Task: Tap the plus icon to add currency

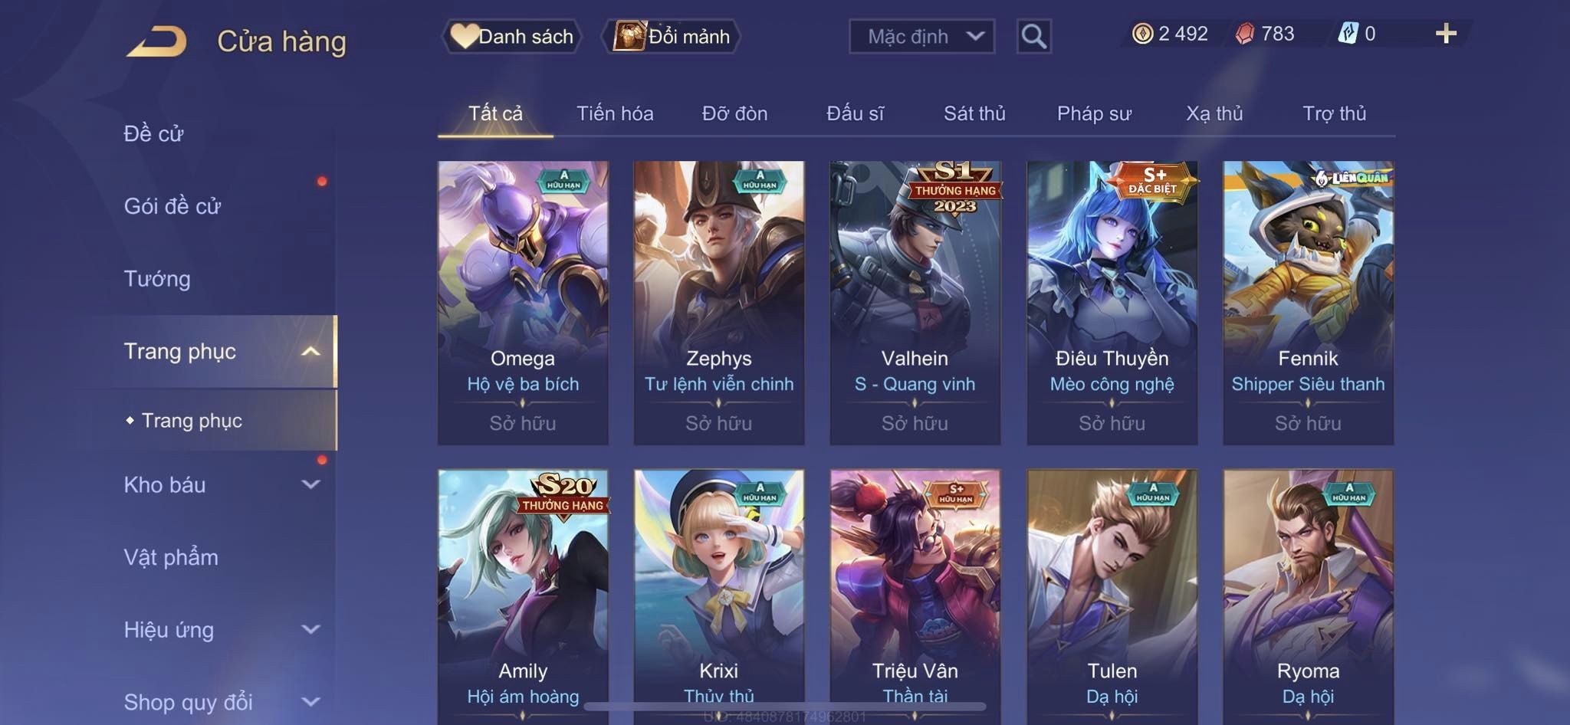Action: tap(1446, 34)
